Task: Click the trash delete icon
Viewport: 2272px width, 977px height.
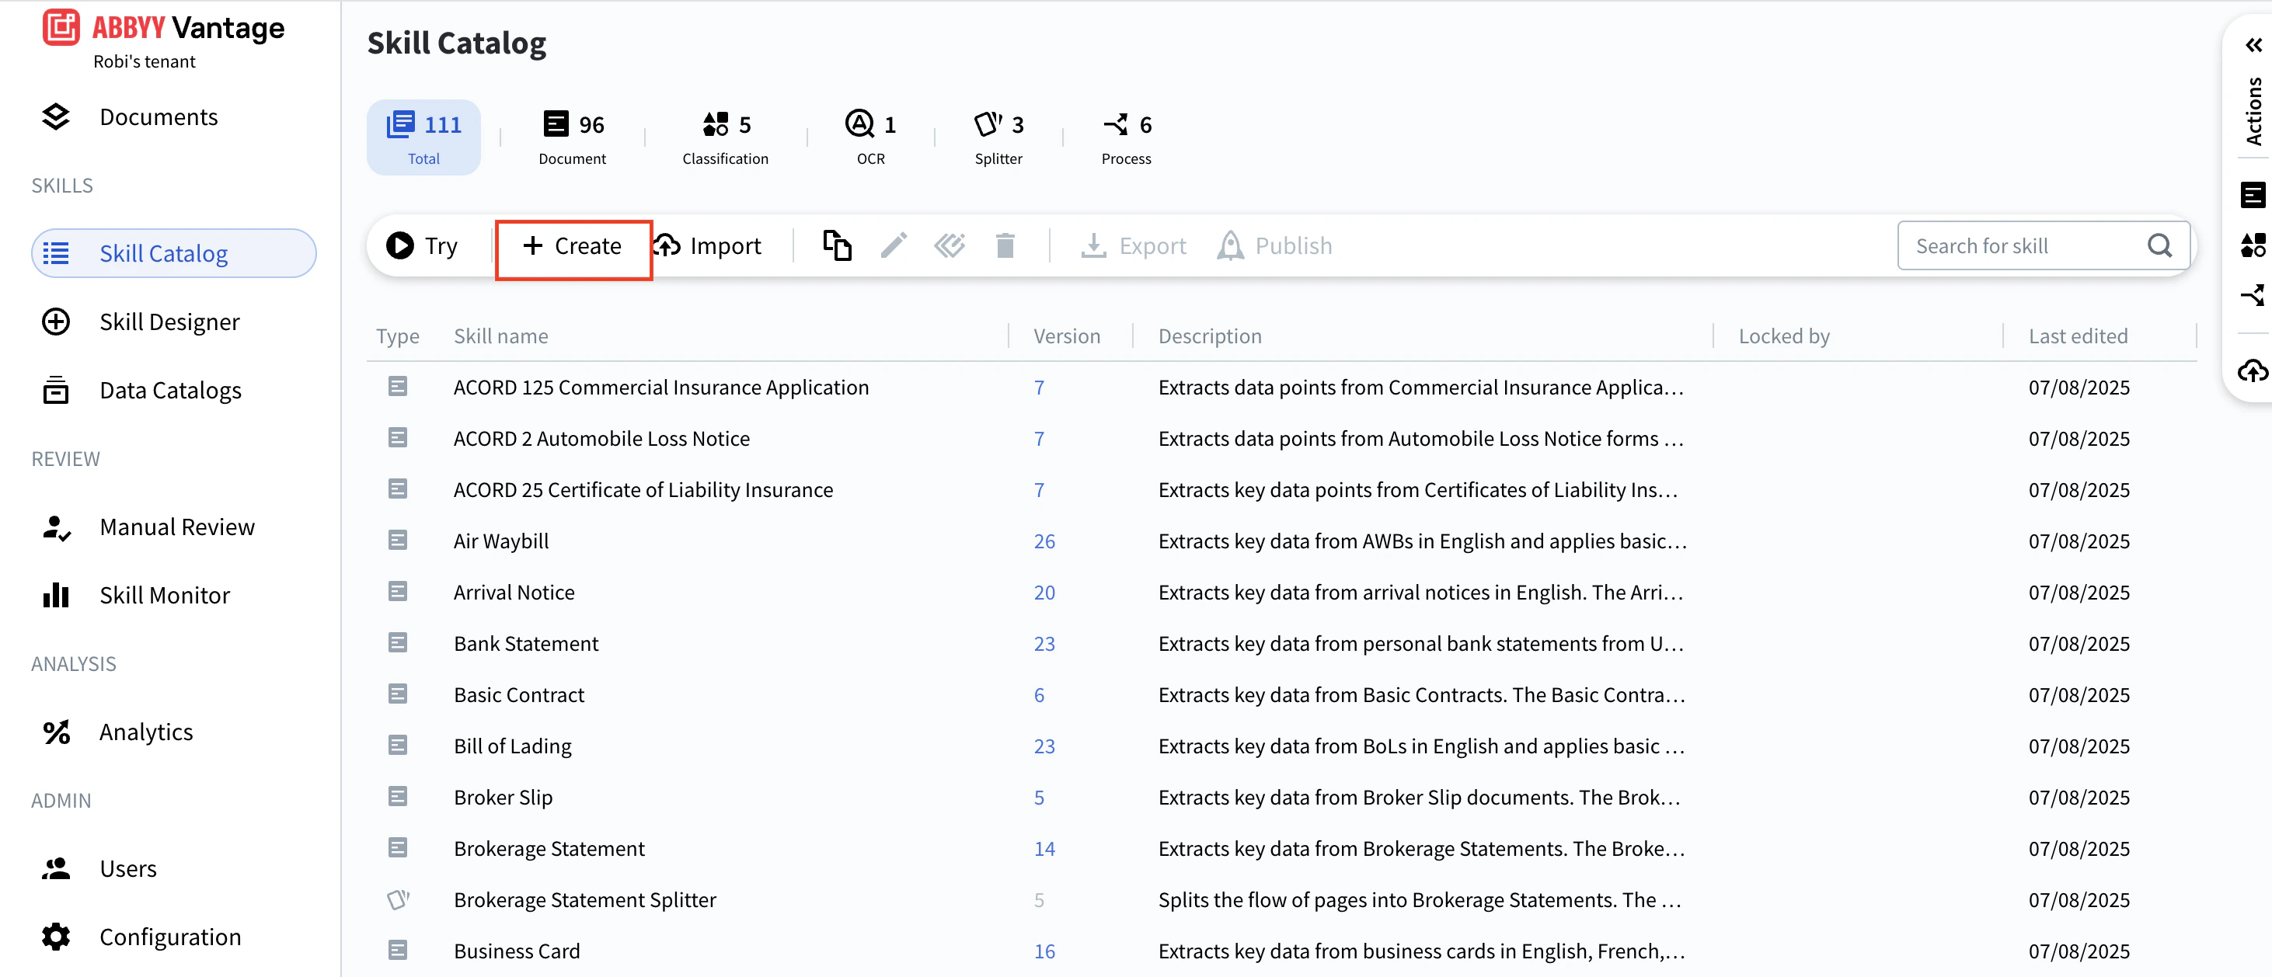Action: tap(1005, 245)
